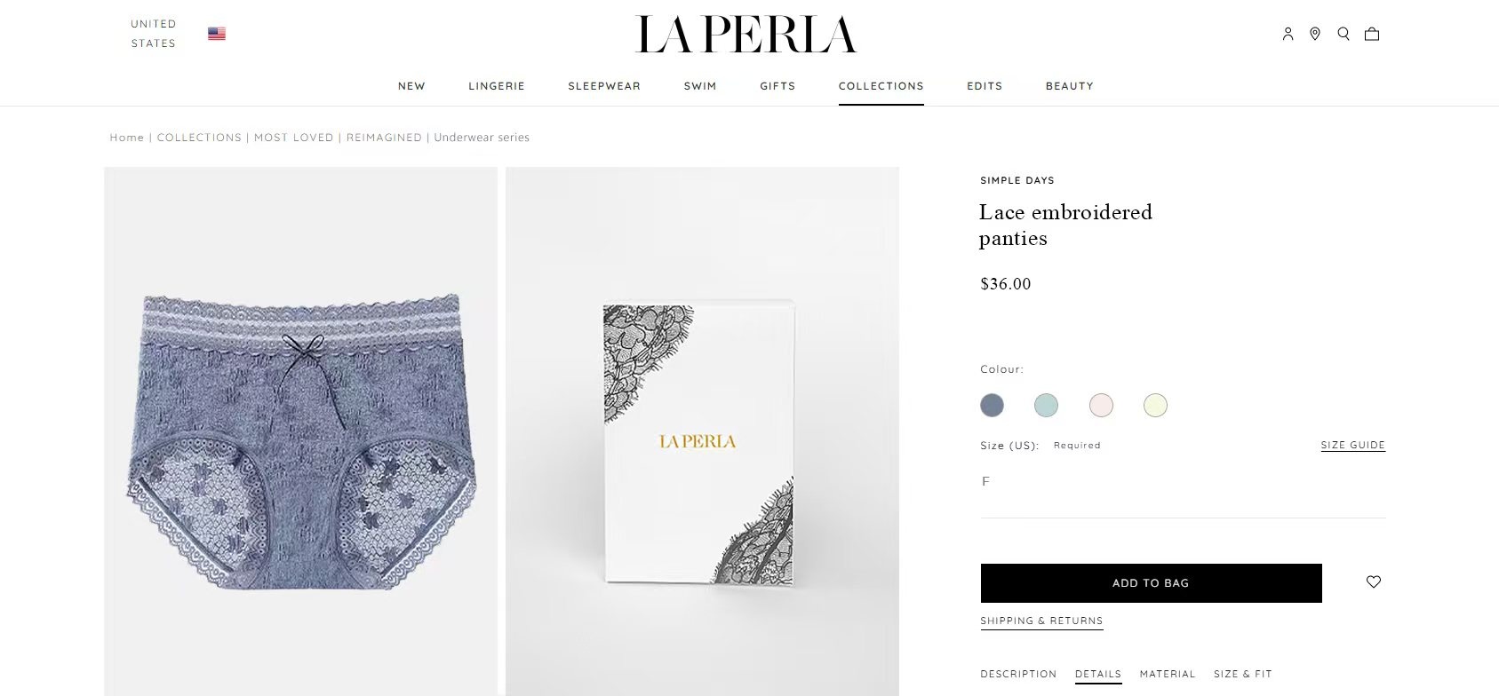Select the pale green colour swatch
Image resolution: width=1499 pixels, height=696 pixels.
click(1047, 406)
